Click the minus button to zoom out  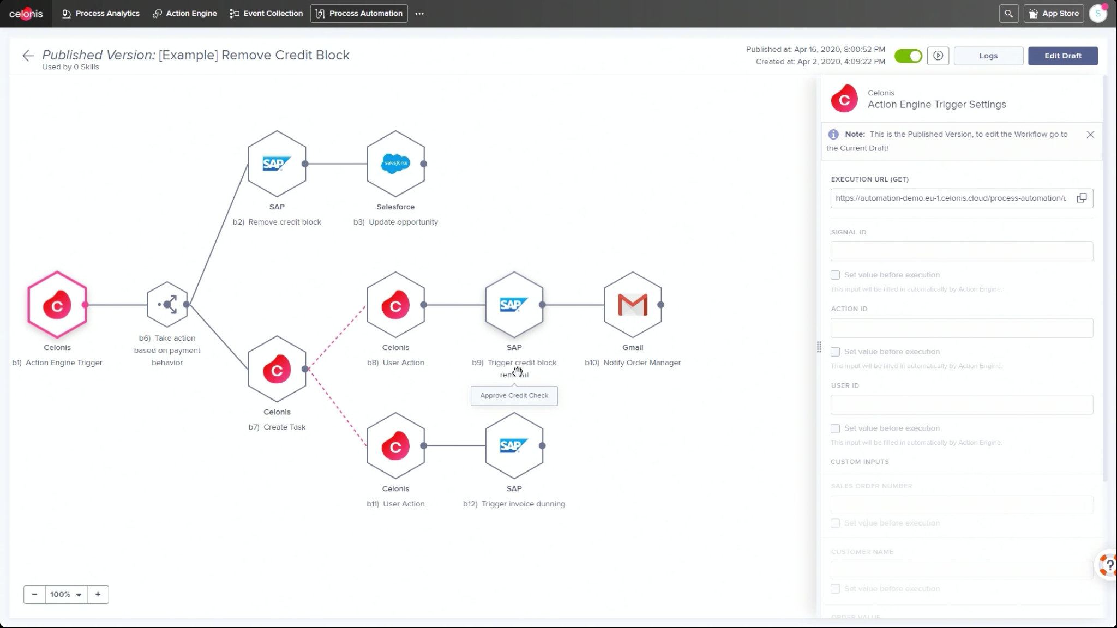pyautogui.click(x=34, y=594)
